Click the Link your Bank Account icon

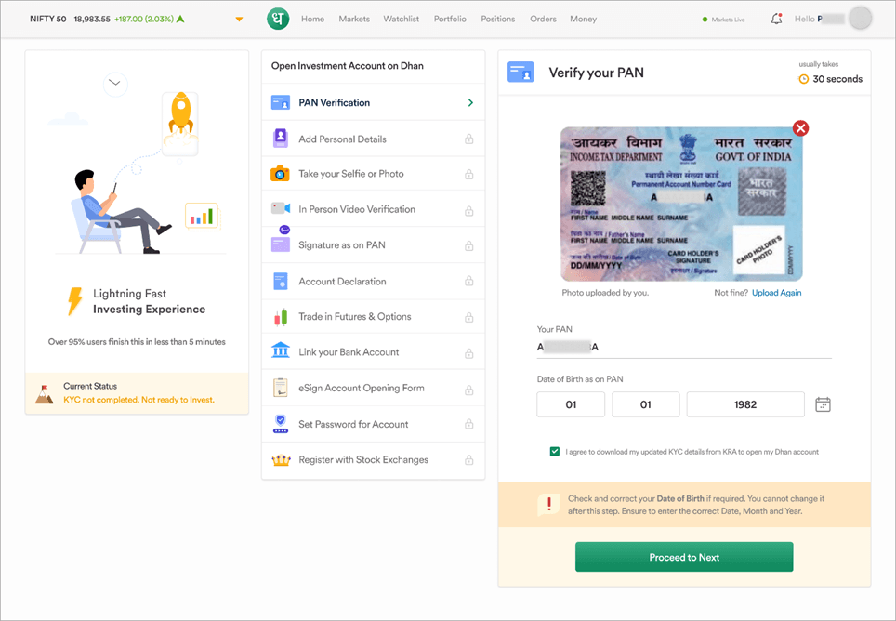280,351
